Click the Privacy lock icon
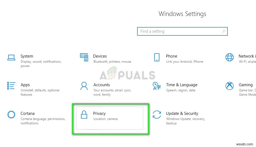Image resolution: width=256 pixels, height=147 pixels. 84,115
